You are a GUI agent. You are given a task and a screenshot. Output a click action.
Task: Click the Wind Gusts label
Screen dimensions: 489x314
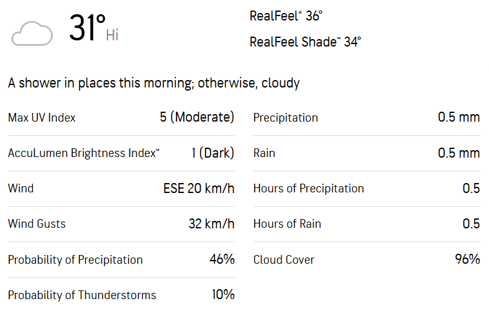[37, 224]
